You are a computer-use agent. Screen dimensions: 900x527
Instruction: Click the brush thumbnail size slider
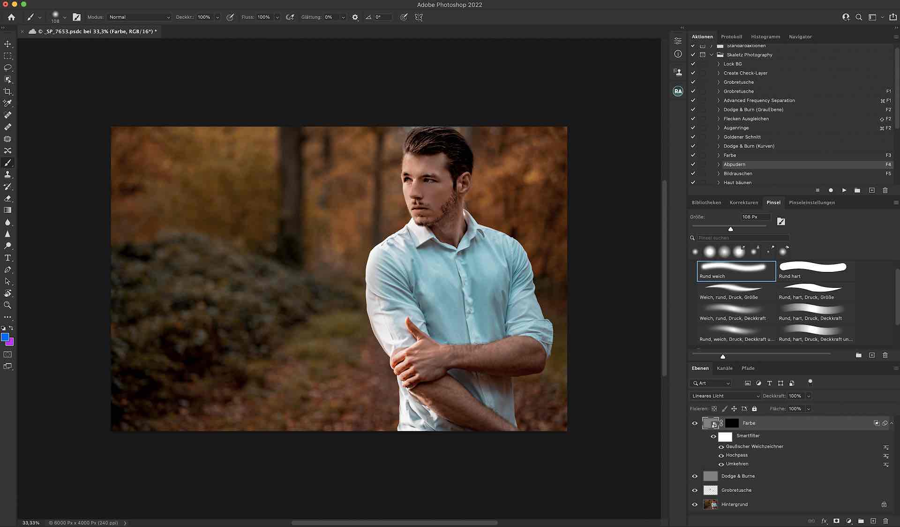pyautogui.click(x=723, y=356)
